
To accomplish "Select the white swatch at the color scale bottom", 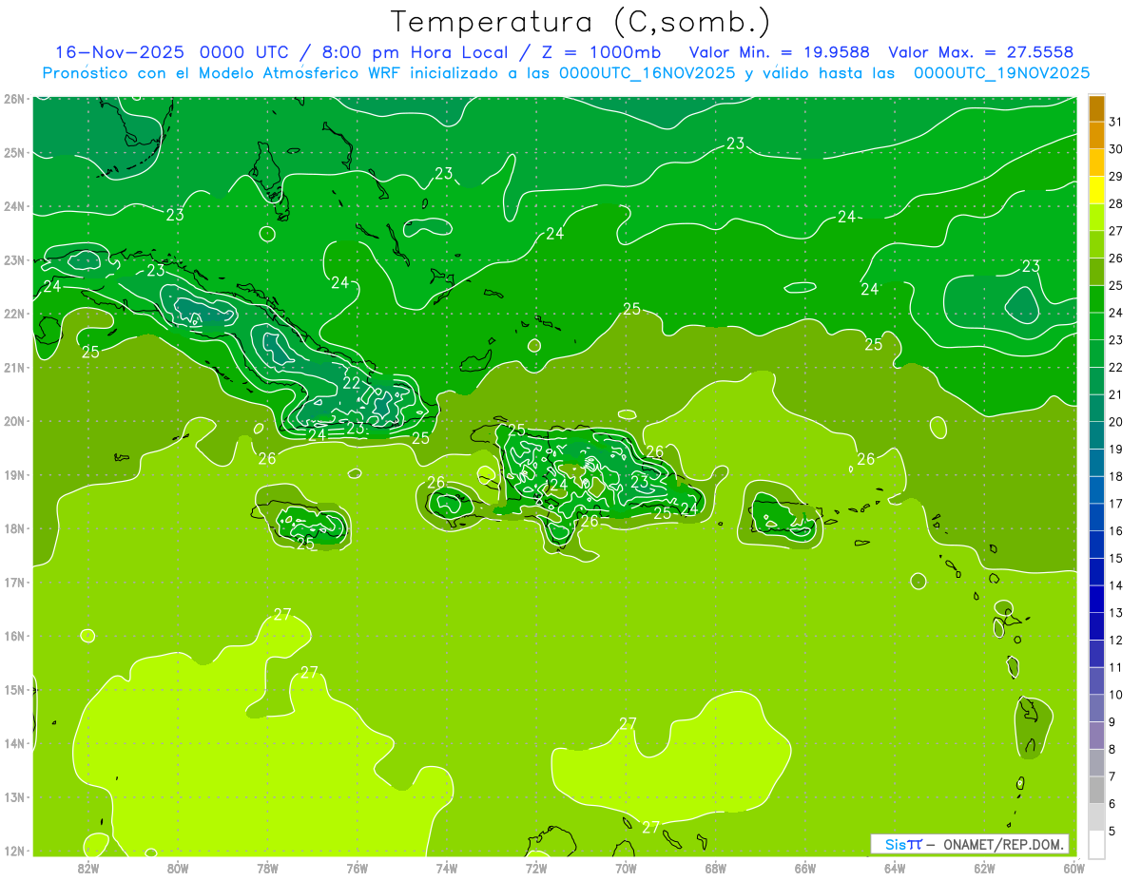I will point(1096,844).
